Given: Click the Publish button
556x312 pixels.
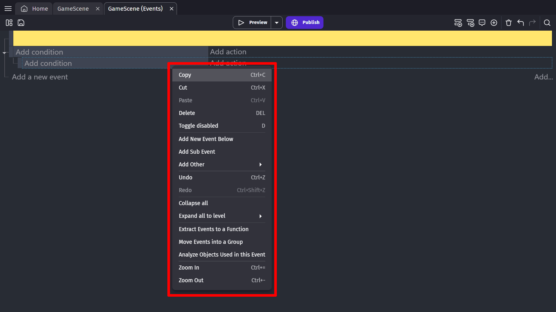Looking at the screenshot, I should (305, 23).
